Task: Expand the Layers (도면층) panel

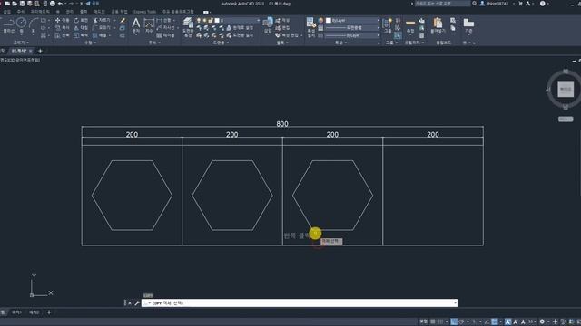Action: [x=221, y=43]
